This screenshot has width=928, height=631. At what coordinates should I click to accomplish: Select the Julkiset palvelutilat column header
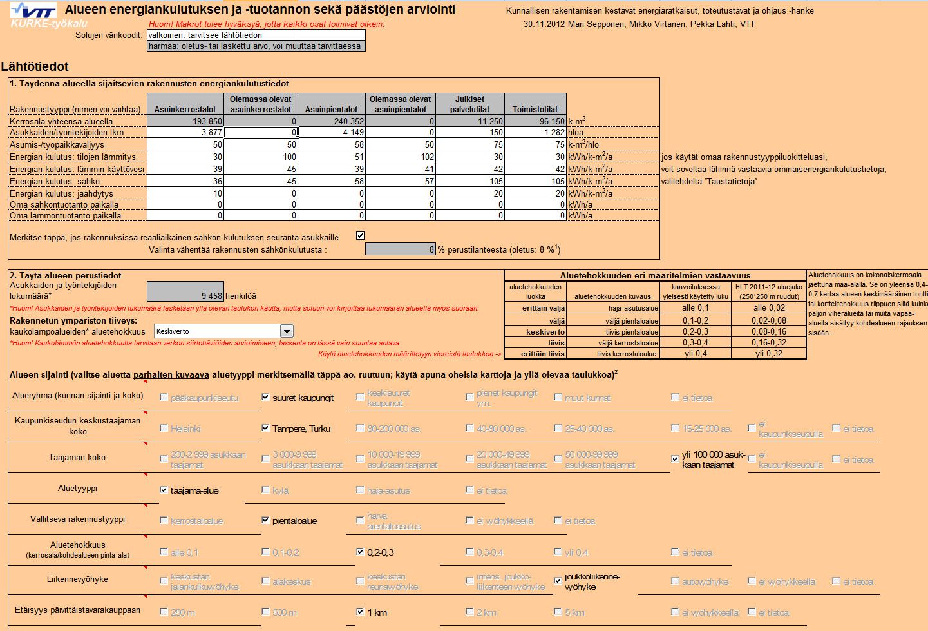470,104
